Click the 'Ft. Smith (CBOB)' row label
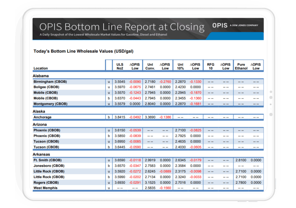The height and width of the screenshot is (208, 296). (48, 160)
